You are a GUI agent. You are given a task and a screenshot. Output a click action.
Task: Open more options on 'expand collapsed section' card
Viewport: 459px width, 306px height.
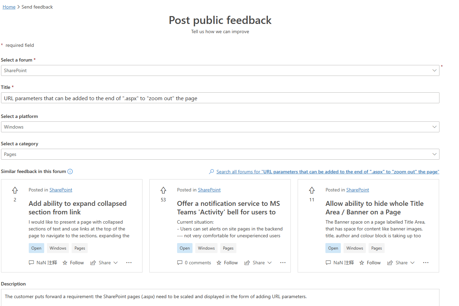pos(129,263)
